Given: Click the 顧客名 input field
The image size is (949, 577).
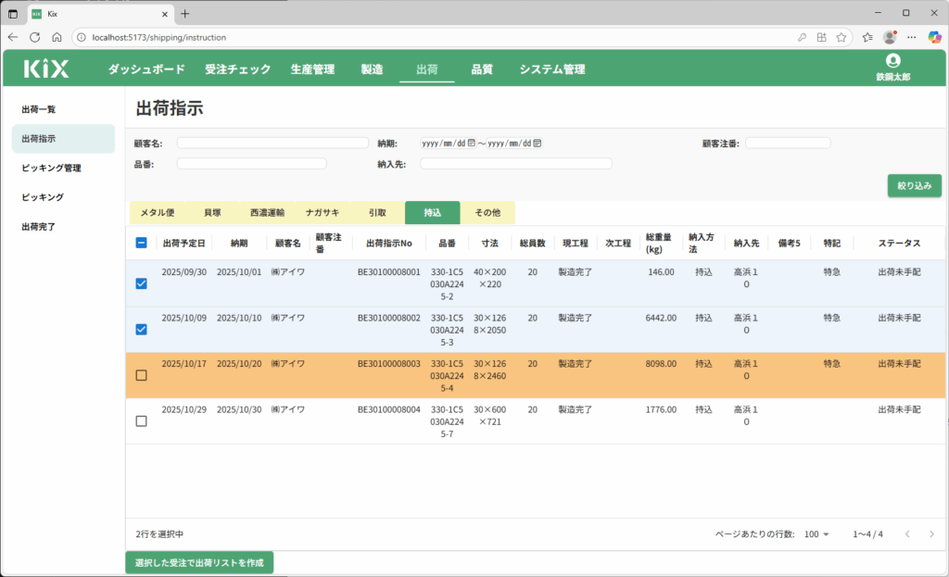Looking at the screenshot, I should (x=272, y=143).
